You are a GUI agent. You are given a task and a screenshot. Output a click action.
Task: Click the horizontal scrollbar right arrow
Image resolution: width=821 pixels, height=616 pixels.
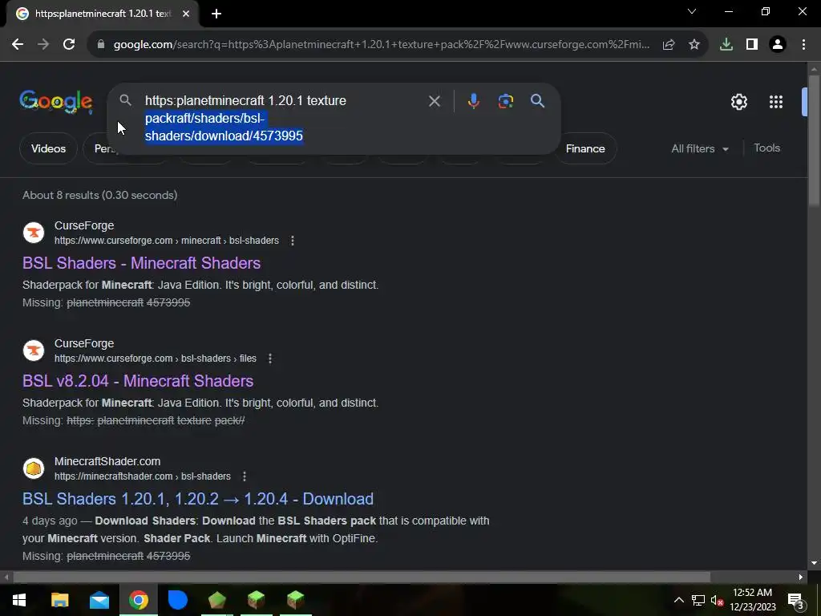[801, 577]
